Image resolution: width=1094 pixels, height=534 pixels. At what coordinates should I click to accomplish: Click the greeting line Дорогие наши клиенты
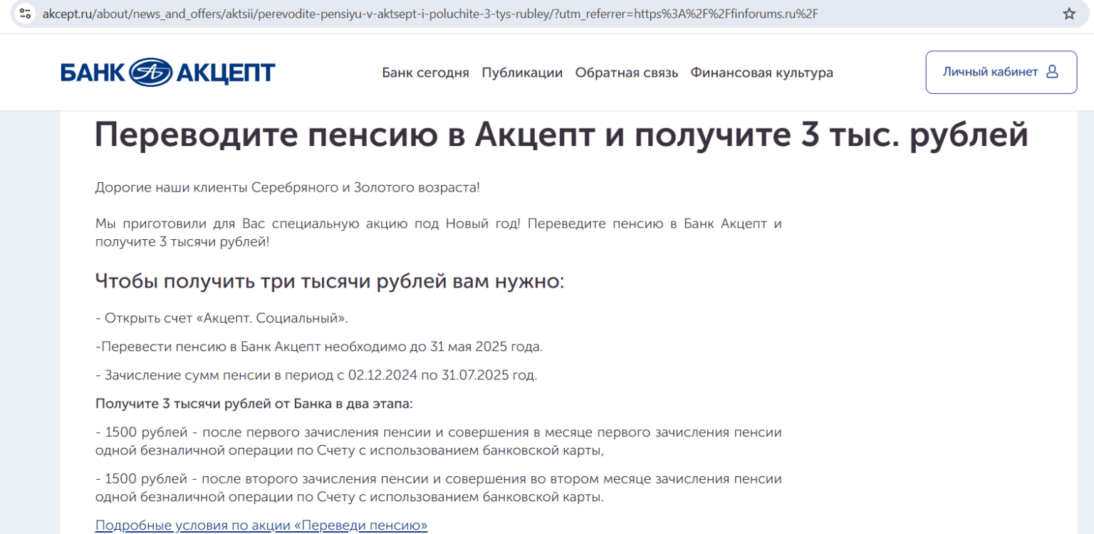[287, 187]
